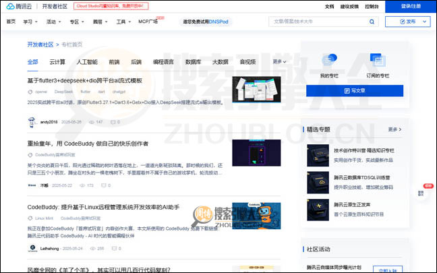Select the 人工智能 tab

click(x=87, y=62)
